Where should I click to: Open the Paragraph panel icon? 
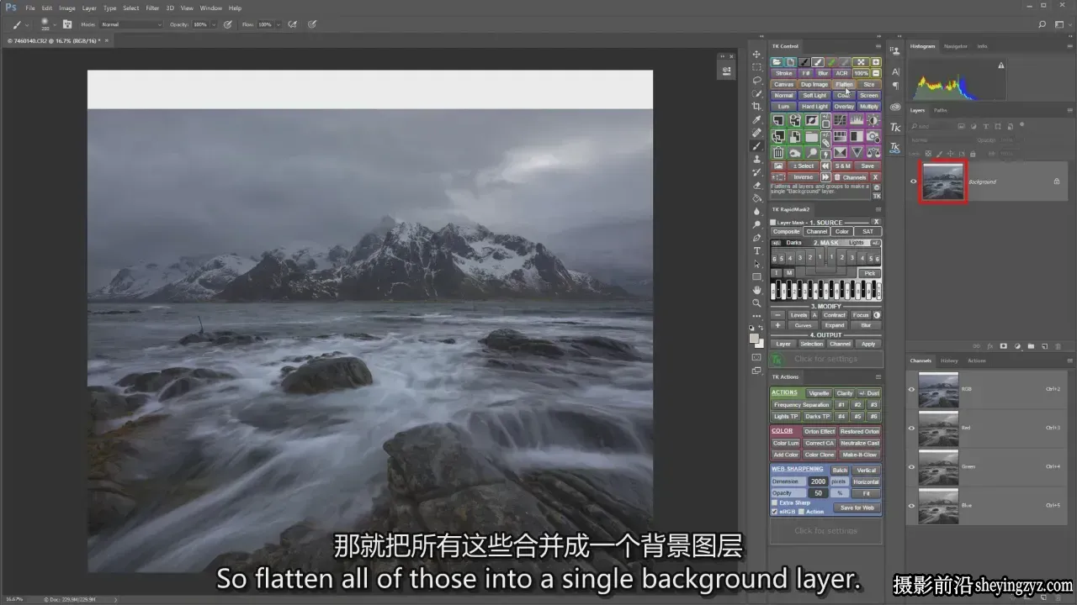[895, 86]
